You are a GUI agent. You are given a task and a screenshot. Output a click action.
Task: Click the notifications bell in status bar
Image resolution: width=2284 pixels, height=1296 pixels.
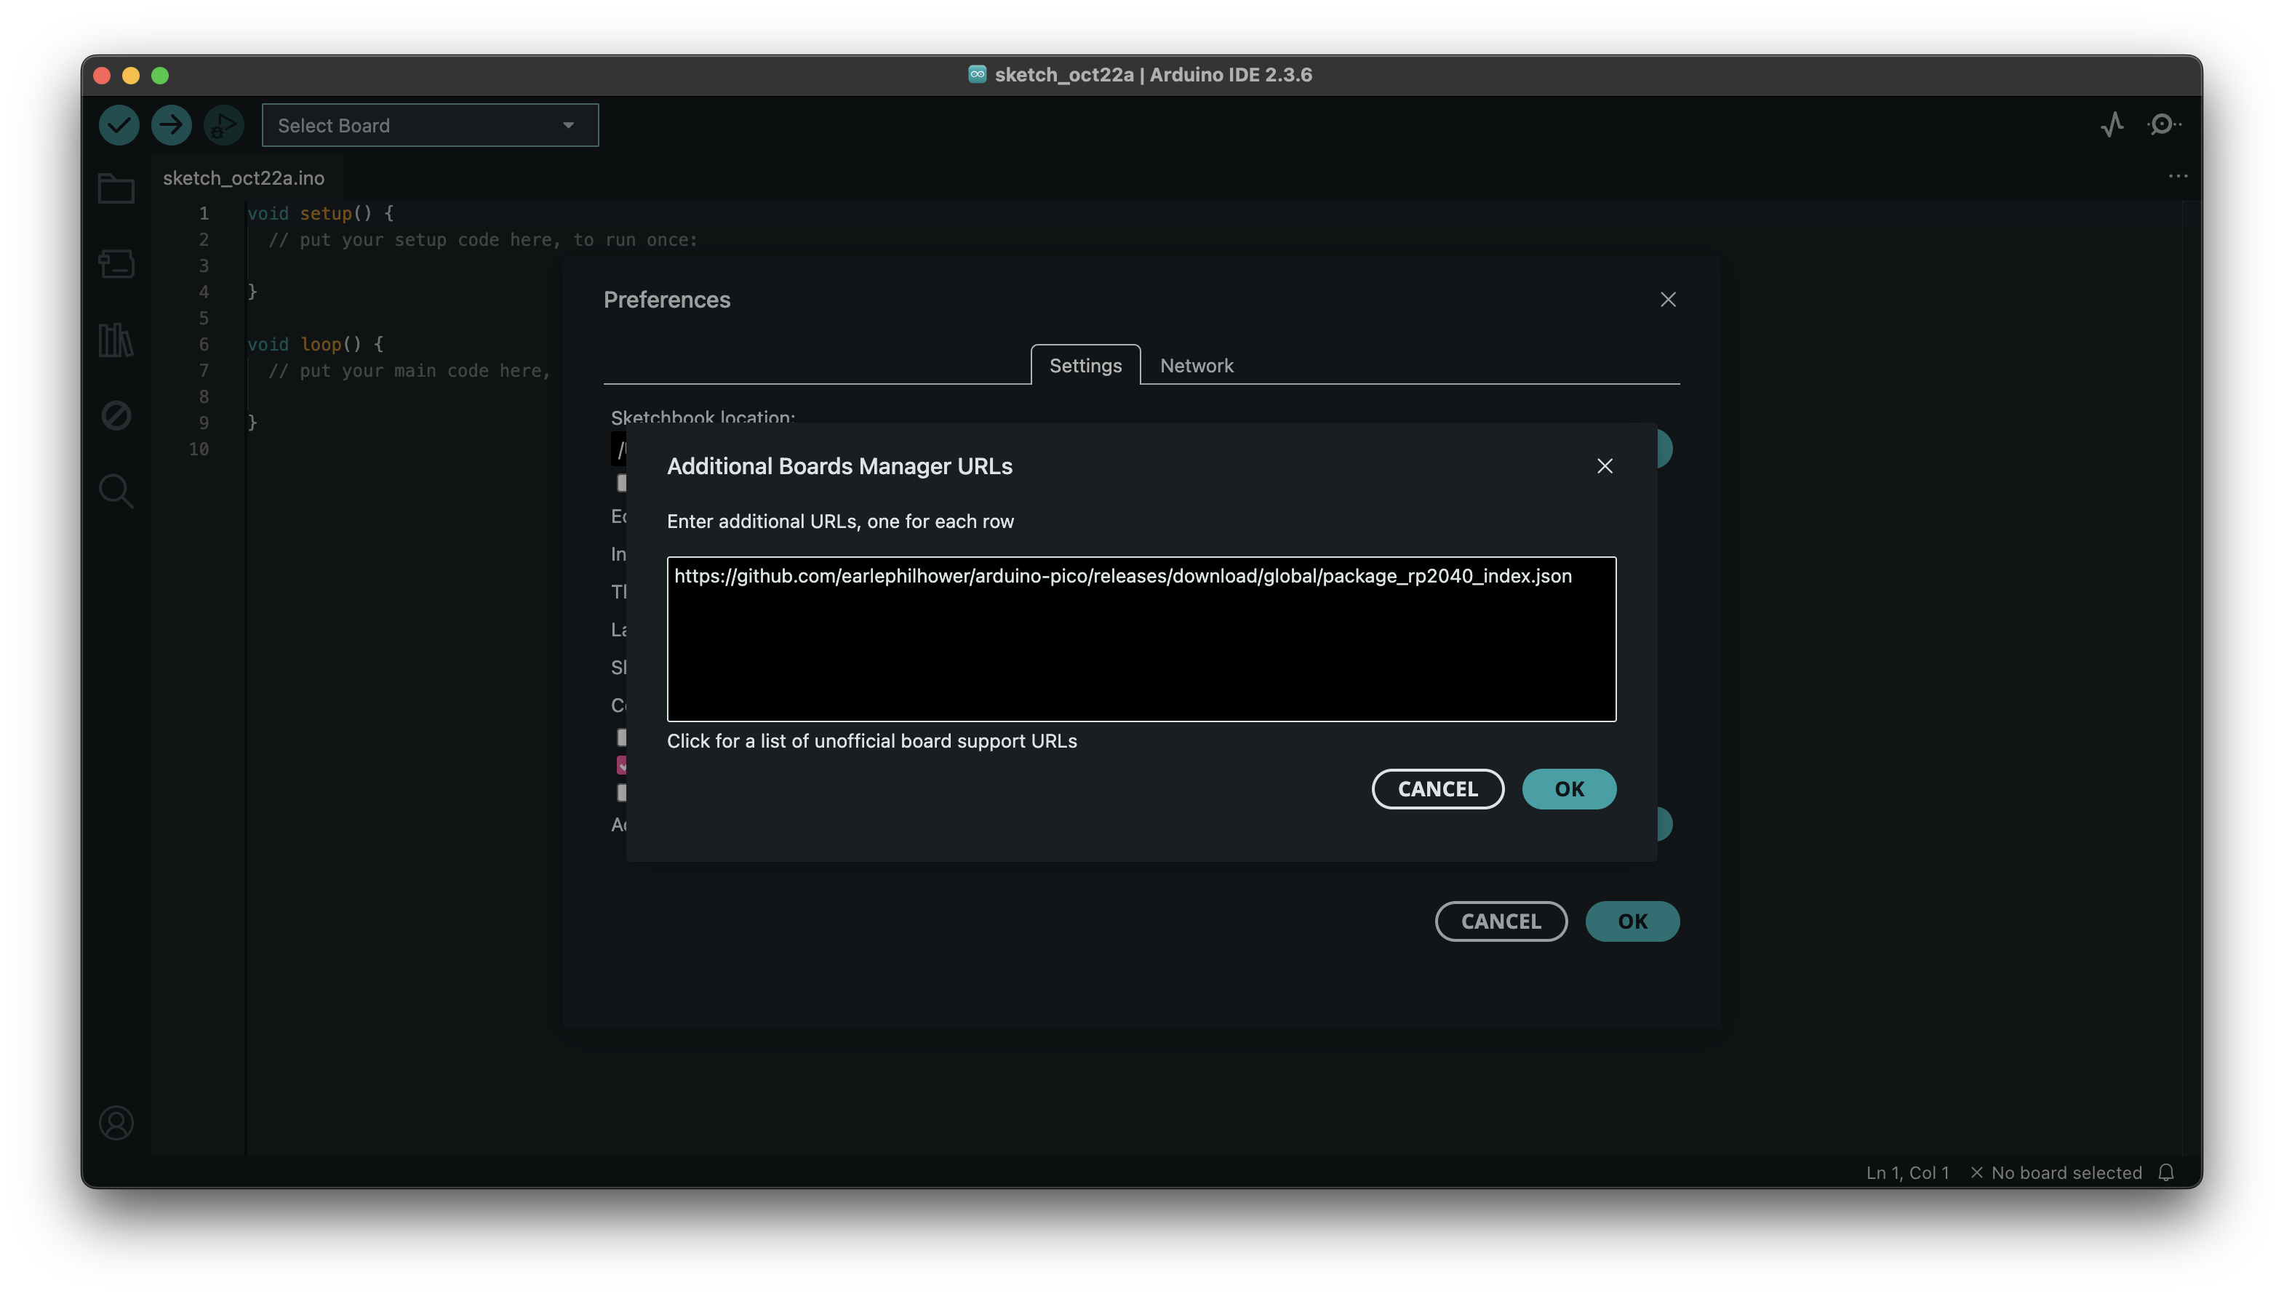2166,1172
